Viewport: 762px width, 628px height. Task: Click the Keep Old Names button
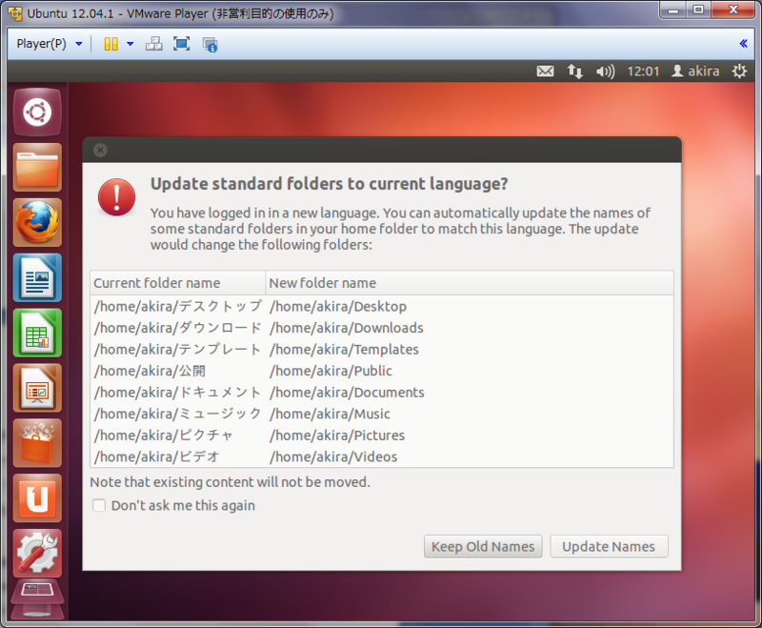coord(483,546)
